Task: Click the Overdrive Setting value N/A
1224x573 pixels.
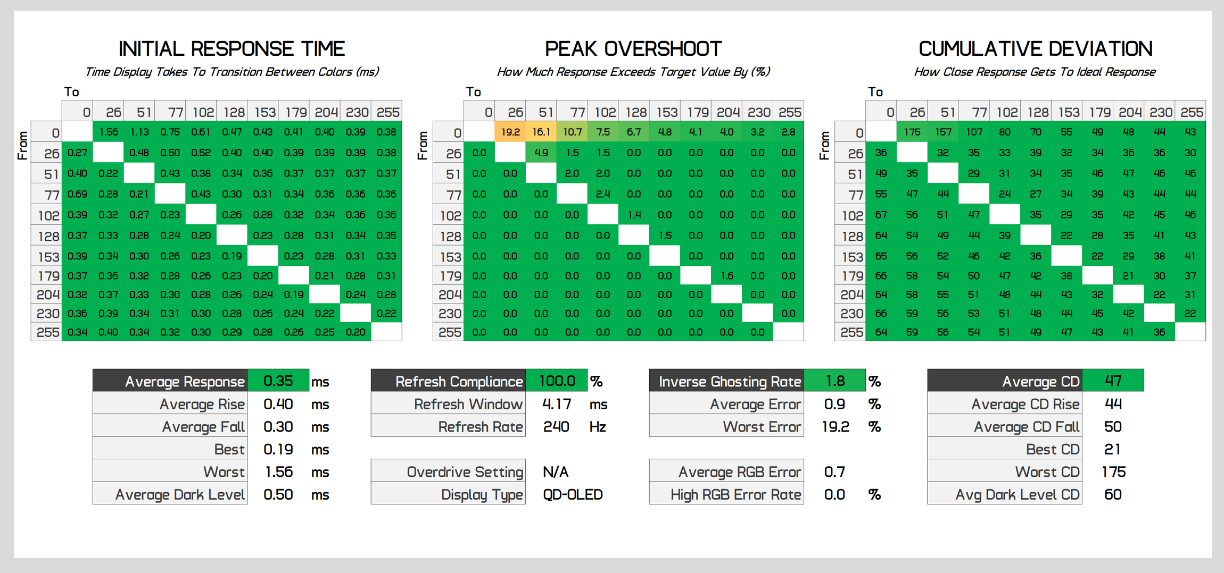Action: click(x=556, y=472)
